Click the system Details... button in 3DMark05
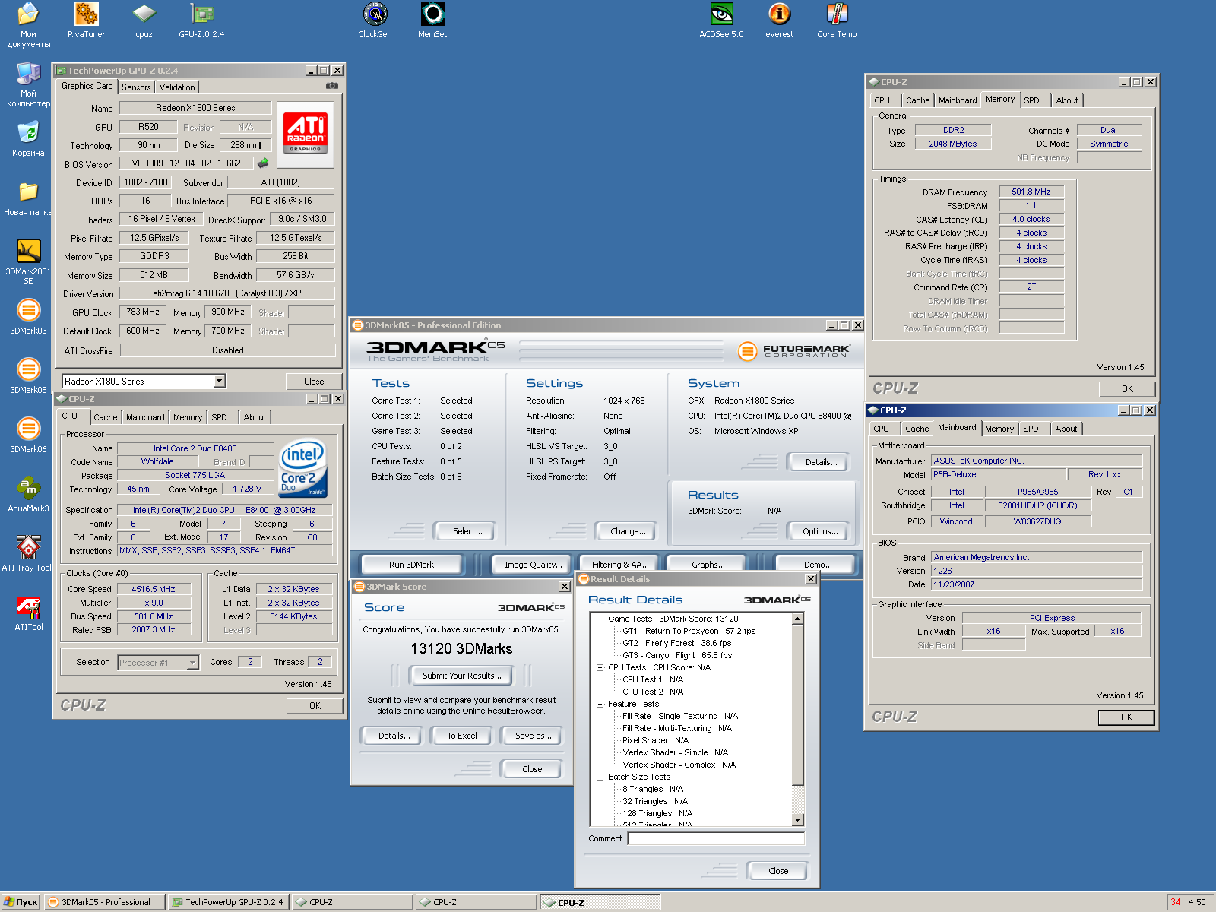Image resolution: width=1216 pixels, height=912 pixels. (x=821, y=462)
